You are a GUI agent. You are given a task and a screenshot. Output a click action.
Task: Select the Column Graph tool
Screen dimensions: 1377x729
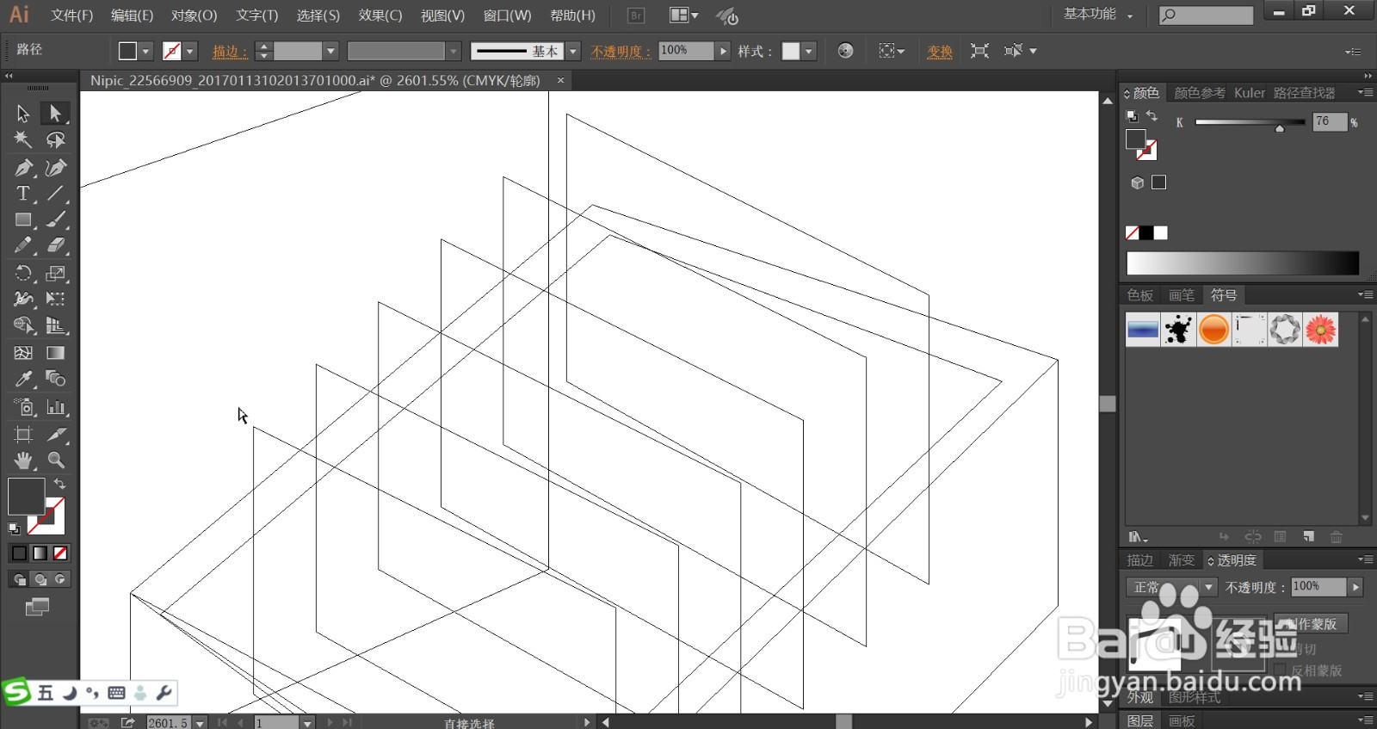click(x=55, y=407)
